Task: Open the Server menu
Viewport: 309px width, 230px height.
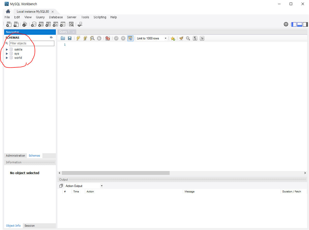Action: click(72, 17)
